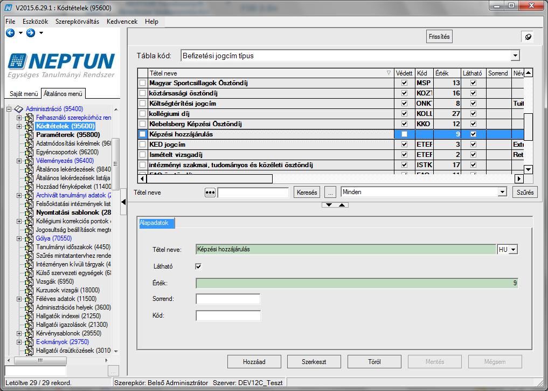Click the Frissítés button

439,37
